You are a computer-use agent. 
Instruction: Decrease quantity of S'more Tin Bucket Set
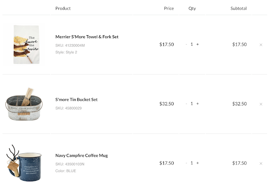pyautogui.click(x=187, y=104)
